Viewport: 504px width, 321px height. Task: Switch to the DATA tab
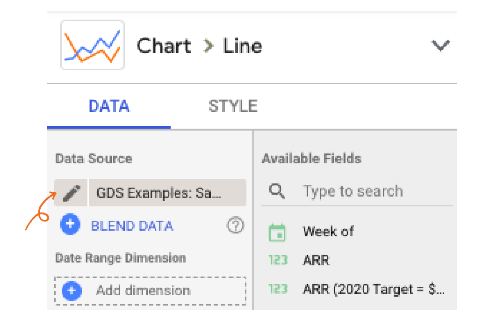(x=109, y=106)
